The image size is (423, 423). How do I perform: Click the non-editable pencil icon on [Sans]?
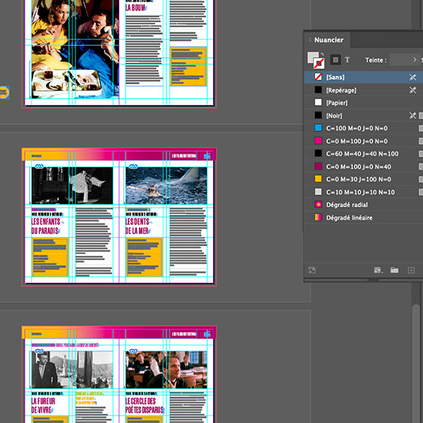click(x=412, y=77)
